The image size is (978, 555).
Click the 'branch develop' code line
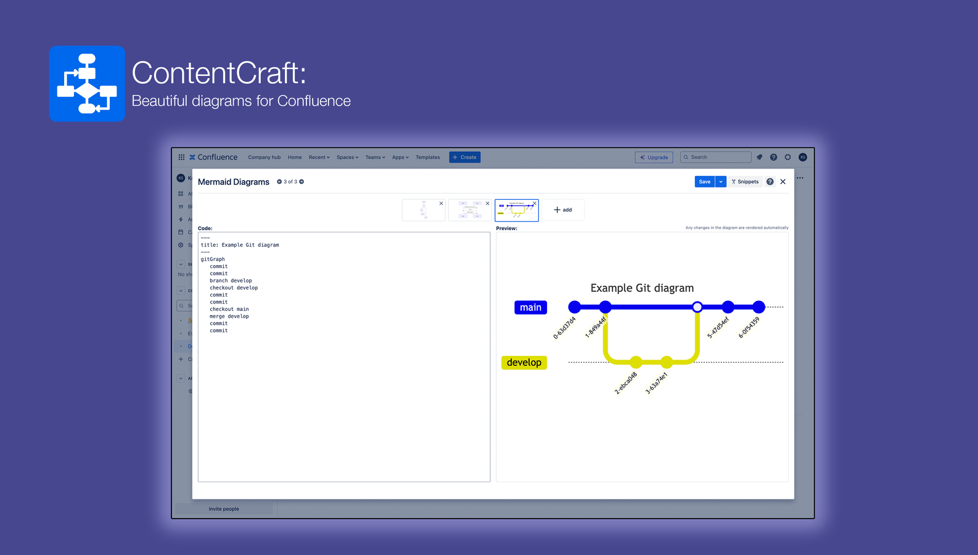[231, 281]
